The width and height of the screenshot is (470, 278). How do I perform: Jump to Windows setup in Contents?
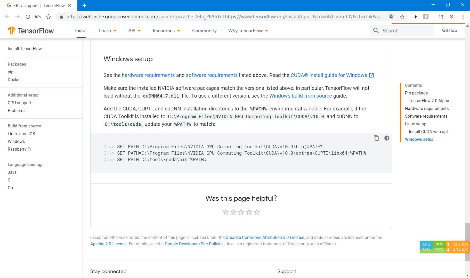(x=419, y=139)
